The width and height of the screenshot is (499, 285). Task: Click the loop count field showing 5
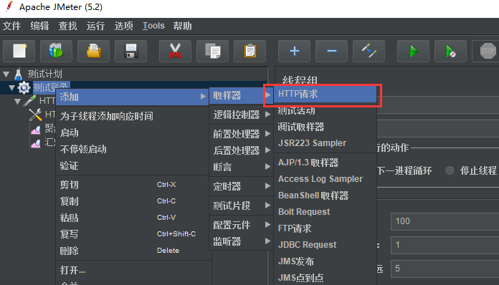pos(445,269)
